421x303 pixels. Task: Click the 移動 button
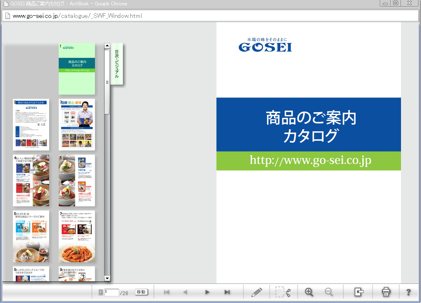(x=141, y=292)
